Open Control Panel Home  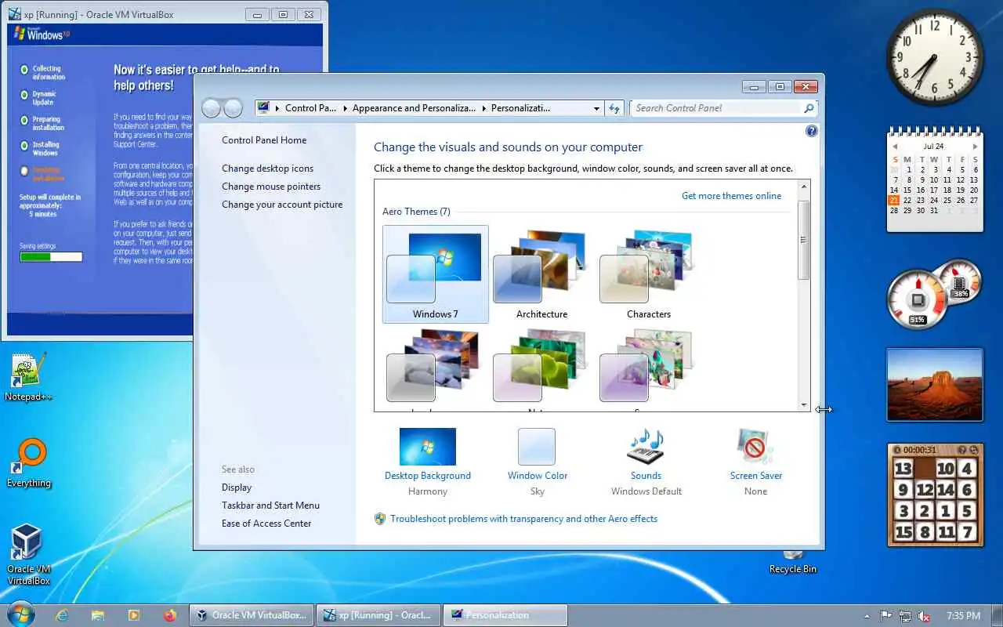(264, 140)
